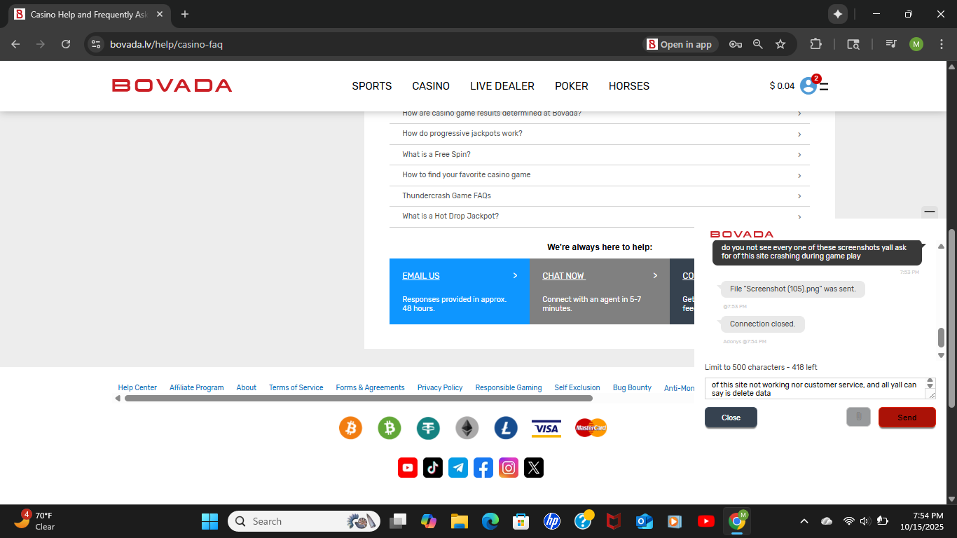Click the account profile icon with notifications
This screenshot has width=957, height=538.
coord(808,85)
